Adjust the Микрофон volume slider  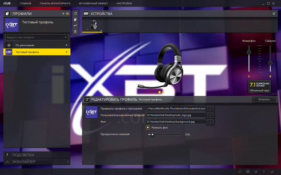(x=249, y=52)
